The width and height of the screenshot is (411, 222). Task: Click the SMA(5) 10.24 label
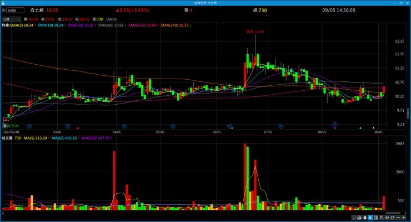pos(23,25)
